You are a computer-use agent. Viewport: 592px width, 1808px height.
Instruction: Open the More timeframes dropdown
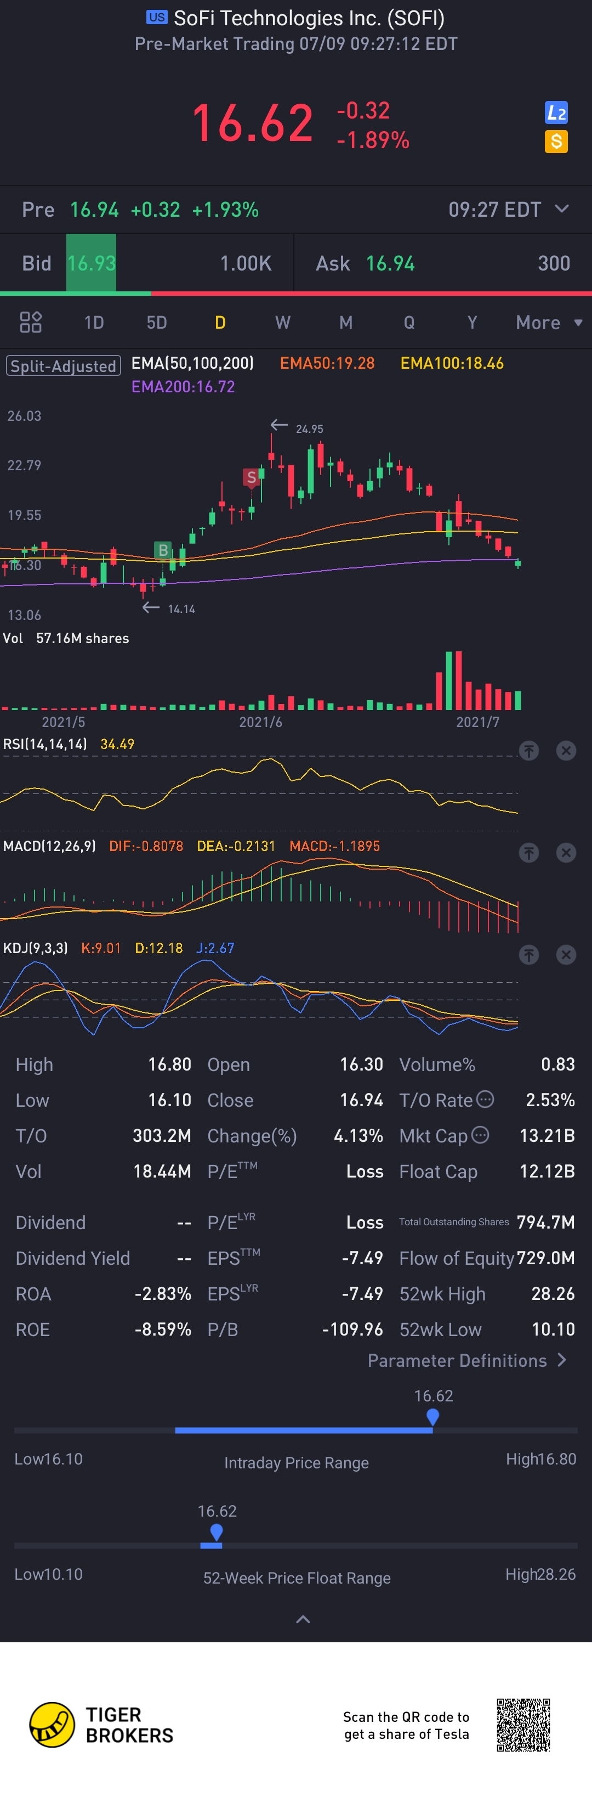[549, 322]
